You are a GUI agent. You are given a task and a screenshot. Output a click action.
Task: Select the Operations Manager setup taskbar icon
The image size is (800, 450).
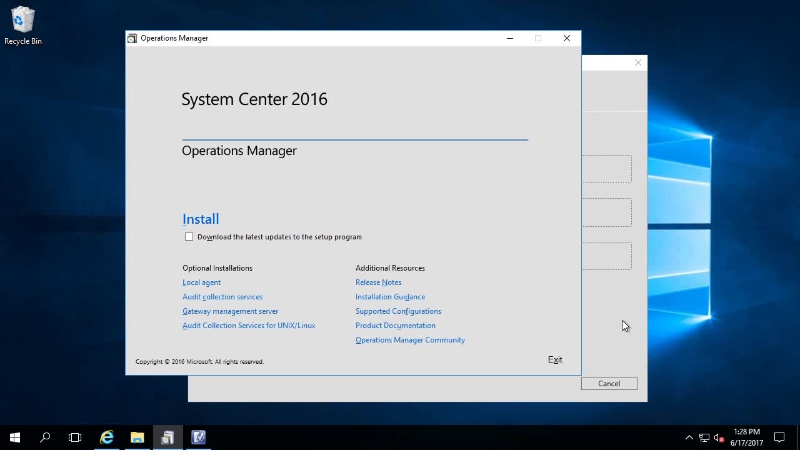pos(167,437)
